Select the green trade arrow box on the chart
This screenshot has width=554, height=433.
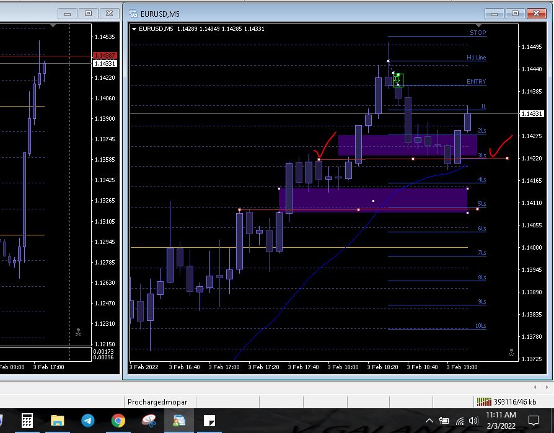tap(398, 80)
